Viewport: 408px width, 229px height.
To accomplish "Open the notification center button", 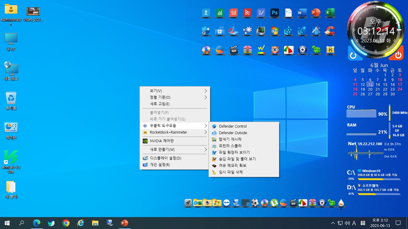I will point(398,223).
